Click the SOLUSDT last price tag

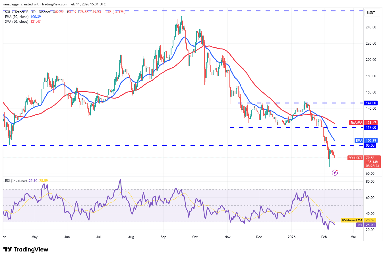(355, 158)
